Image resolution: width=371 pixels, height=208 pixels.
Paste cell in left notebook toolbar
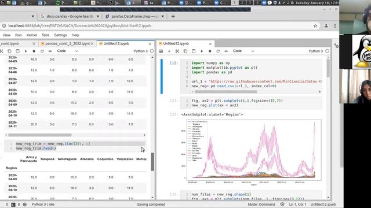[17, 51]
